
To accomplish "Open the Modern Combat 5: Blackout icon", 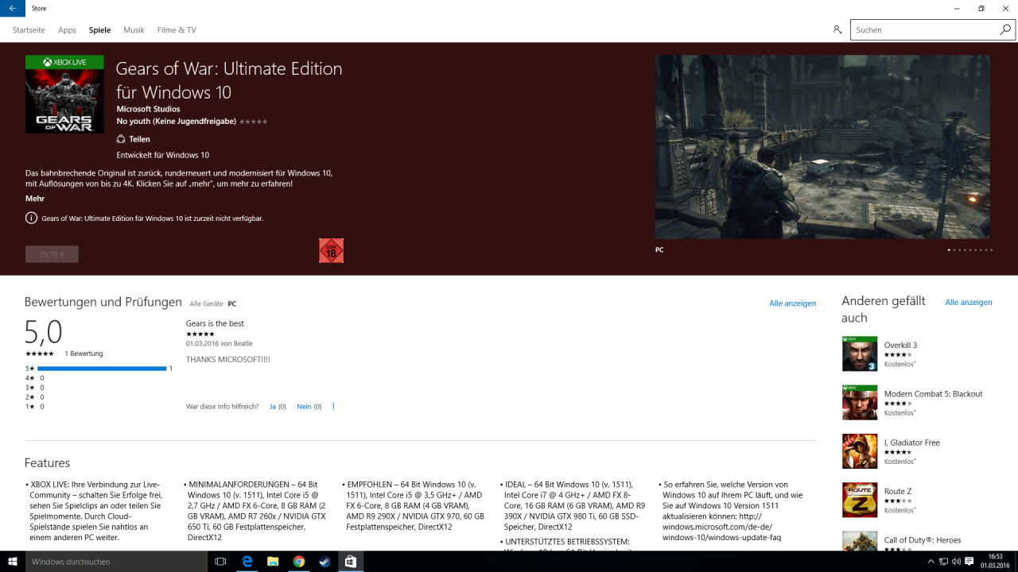I will (x=860, y=402).
